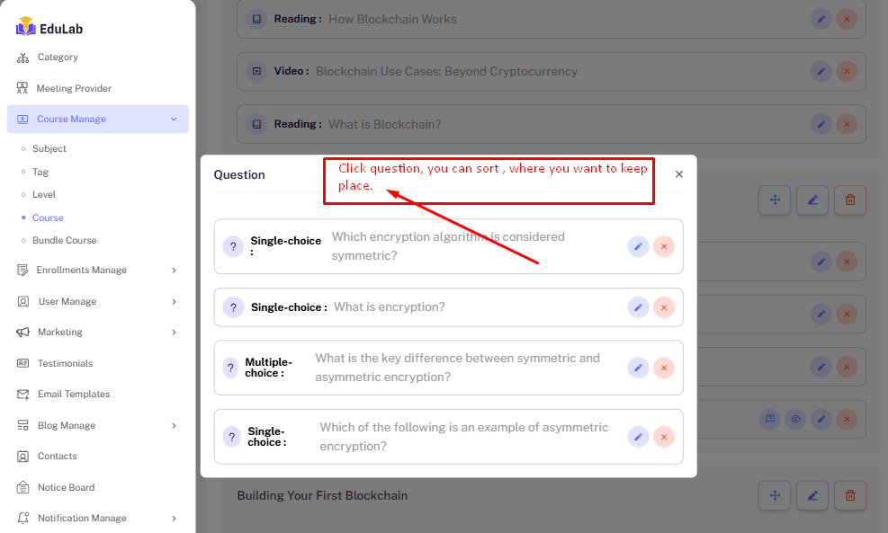
Task: Expand the User Manage submenu
Action: [x=173, y=302]
